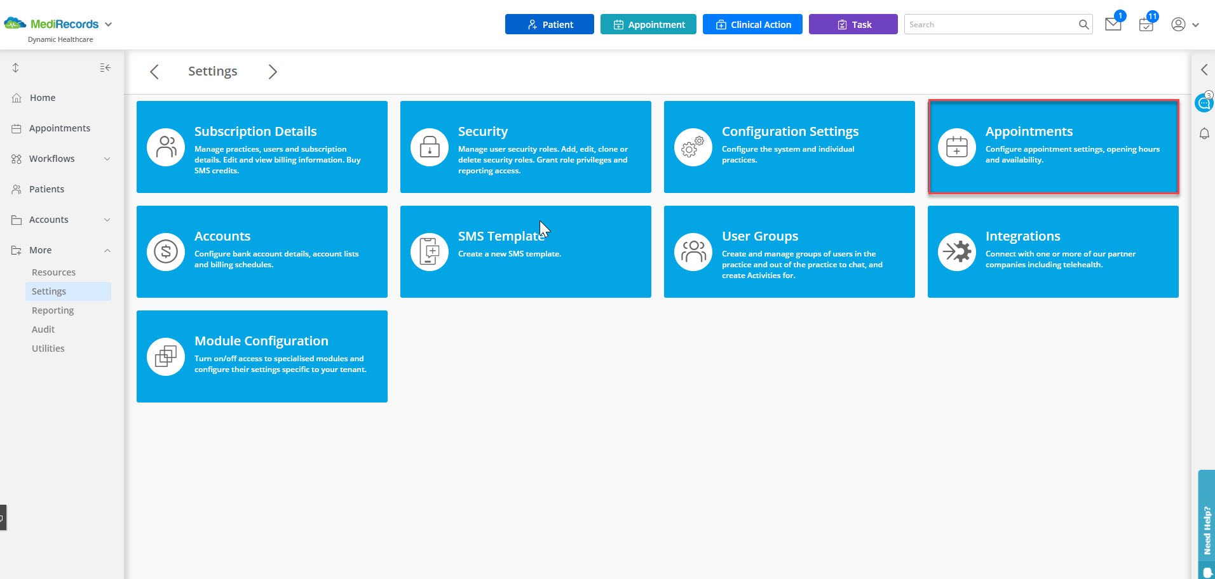Screen dimensions: 1215x579
Task: Click the search magnifier icon
Action: (x=1083, y=24)
